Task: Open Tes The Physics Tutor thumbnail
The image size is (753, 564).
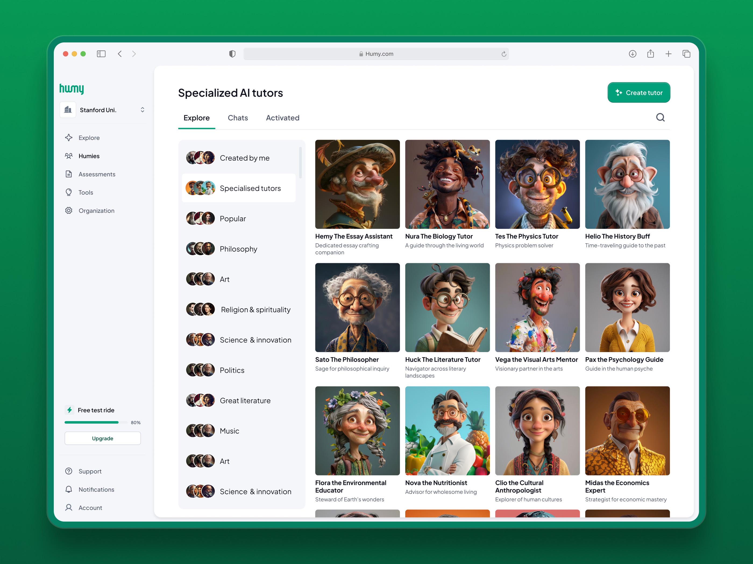Action: (x=537, y=184)
